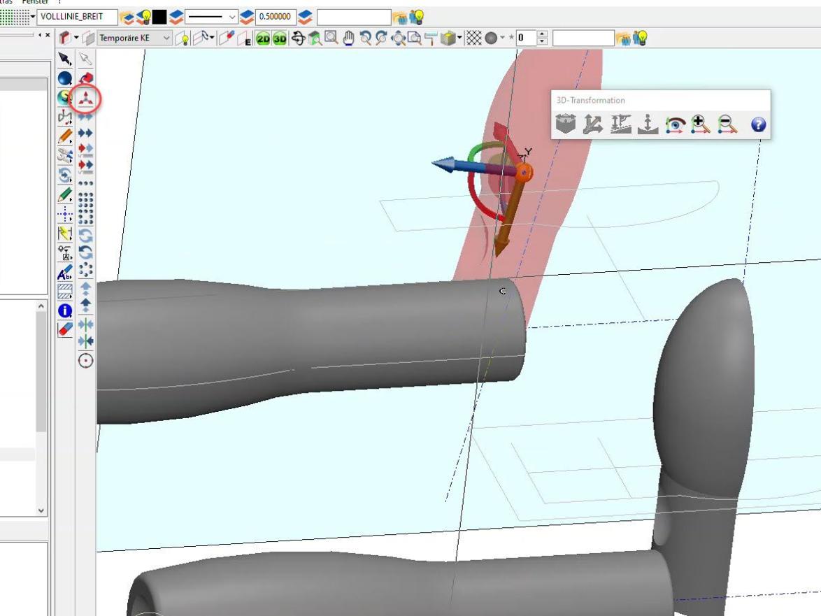821x616 pixels.
Task: Select the eraser tool in left toolbar
Action: pos(65,329)
